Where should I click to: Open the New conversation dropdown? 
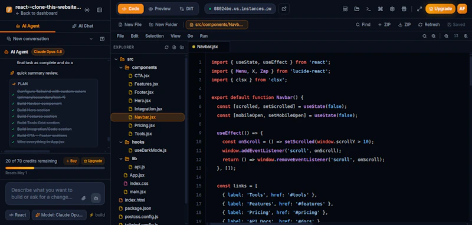tap(50, 39)
